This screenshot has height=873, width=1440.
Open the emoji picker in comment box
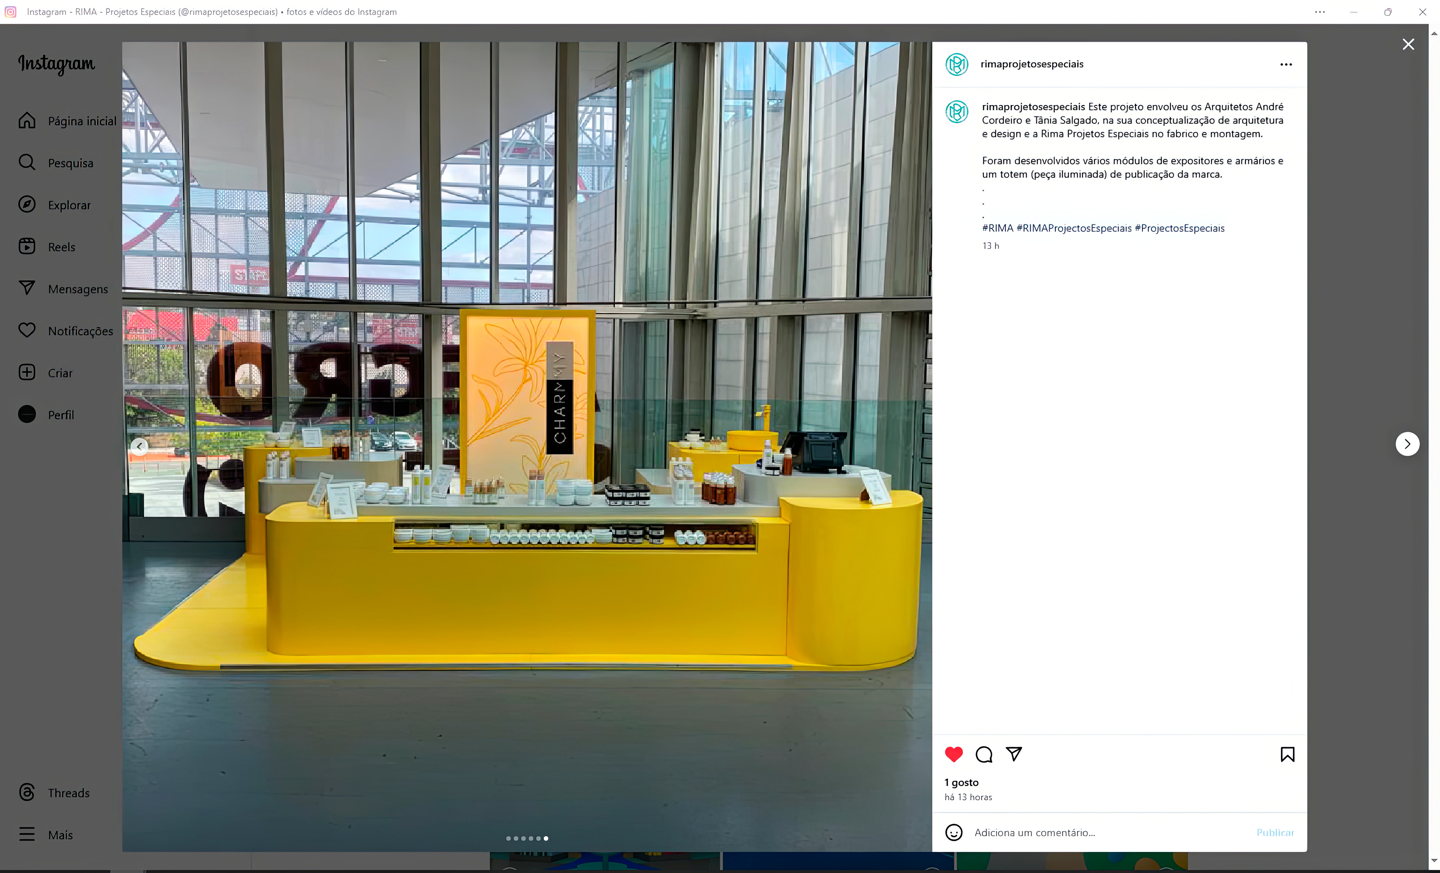[x=953, y=832]
